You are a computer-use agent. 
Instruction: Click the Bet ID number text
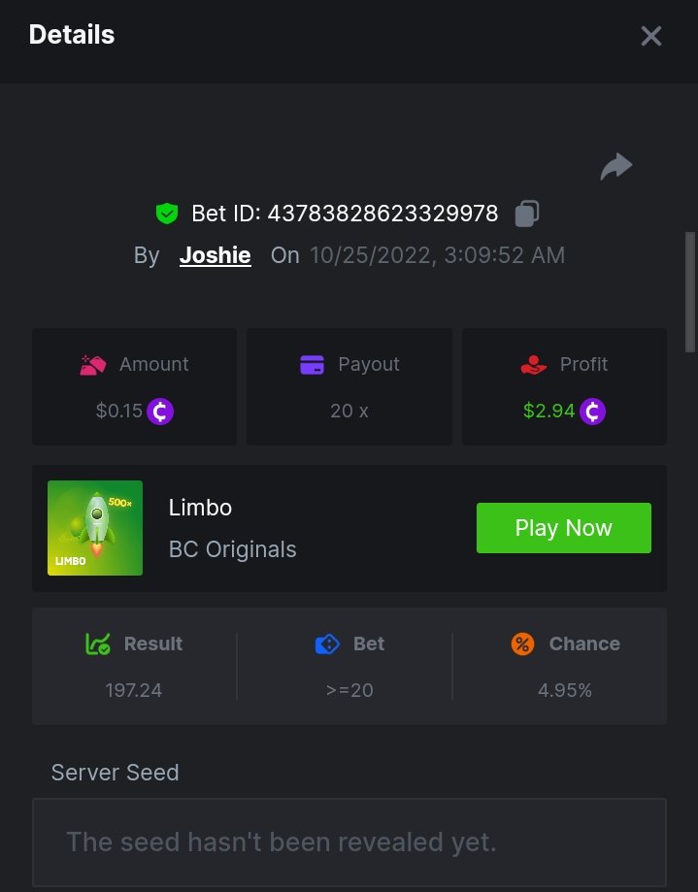pos(382,214)
